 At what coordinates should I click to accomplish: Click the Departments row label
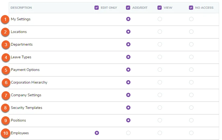[x=22, y=45]
